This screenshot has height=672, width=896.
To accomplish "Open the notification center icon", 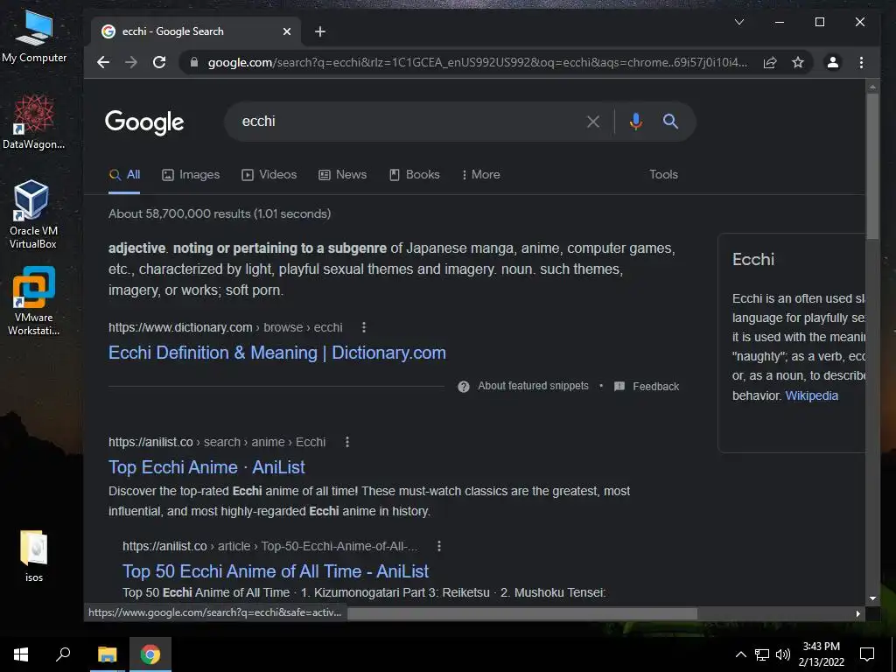I will pyautogui.click(x=867, y=654).
